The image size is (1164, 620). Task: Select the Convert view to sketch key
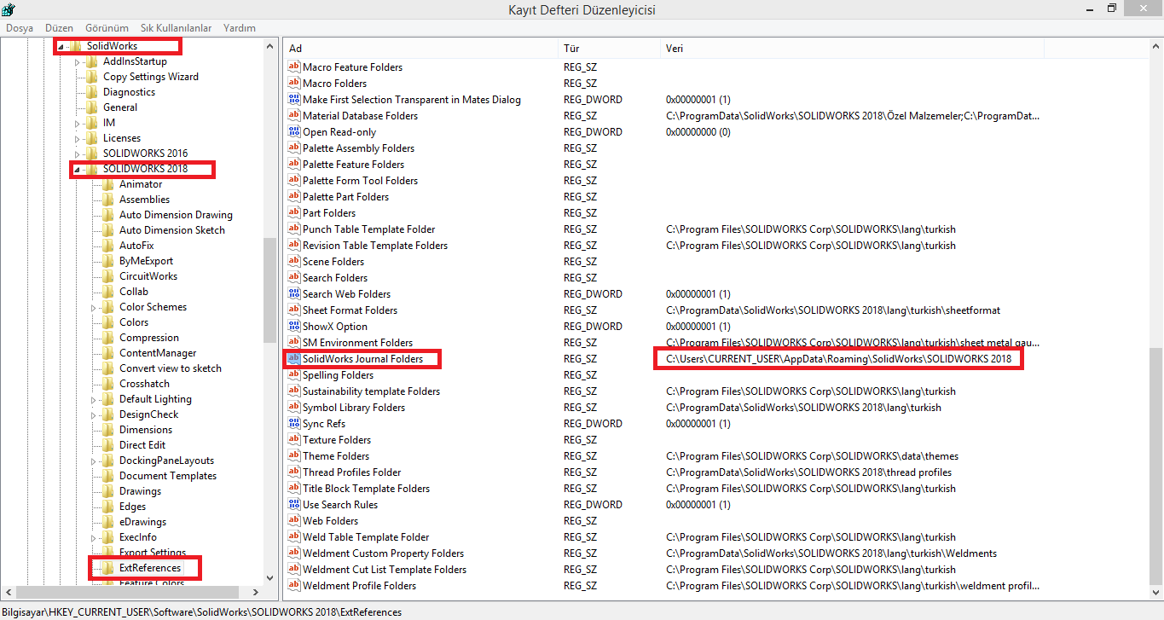tap(171, 368)
